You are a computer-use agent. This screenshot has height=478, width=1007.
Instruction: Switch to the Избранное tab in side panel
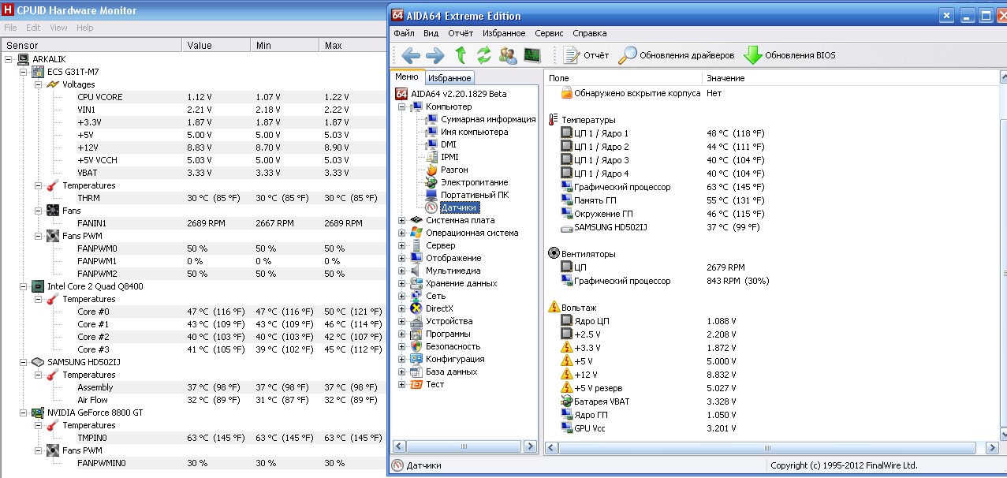[x=449, y=78]
